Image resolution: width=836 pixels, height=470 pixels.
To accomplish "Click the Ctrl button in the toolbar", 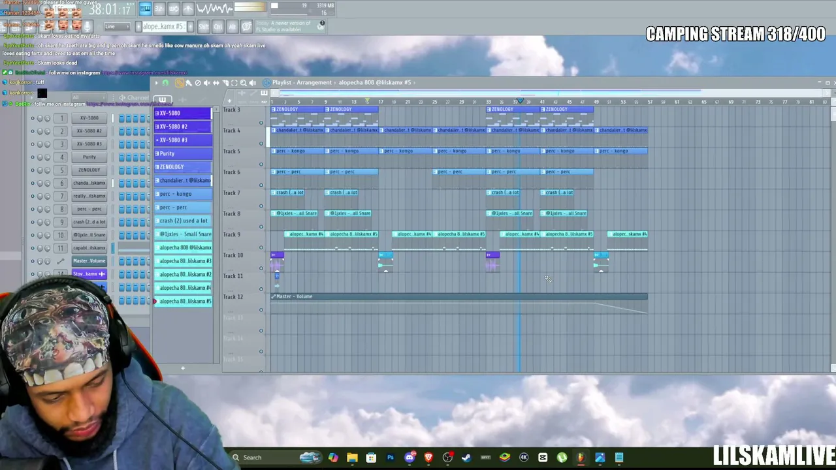I will coord(217,26).
